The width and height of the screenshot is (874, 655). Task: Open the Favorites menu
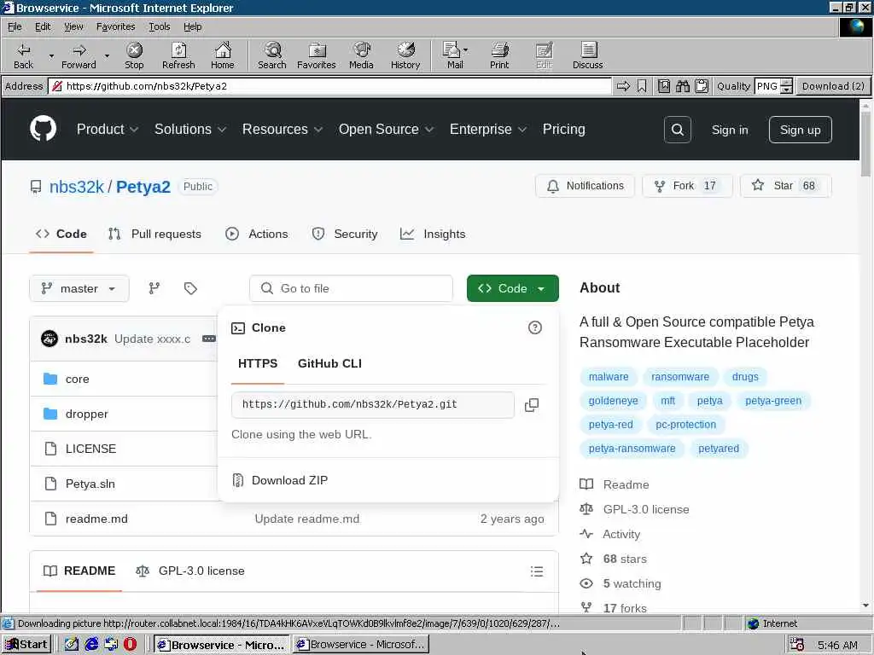pos(115,26)
